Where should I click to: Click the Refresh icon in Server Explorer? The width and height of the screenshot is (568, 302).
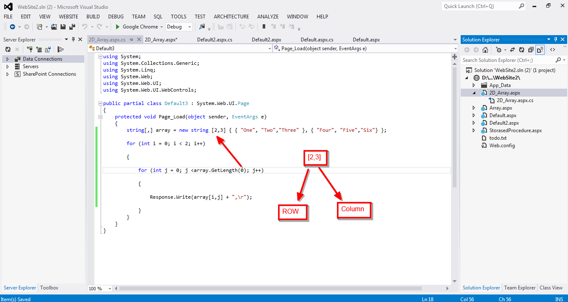(x=8, y=49)
